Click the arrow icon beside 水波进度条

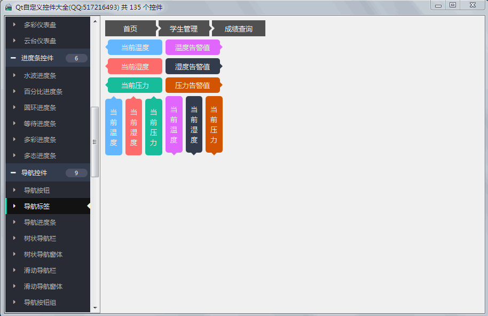14,75
